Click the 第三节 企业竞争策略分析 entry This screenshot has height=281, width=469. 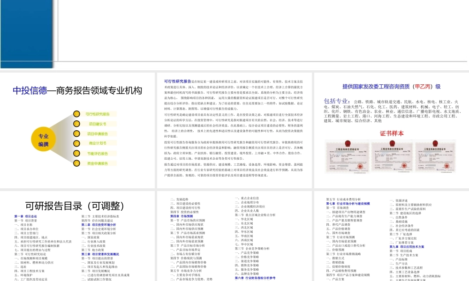click(x=252, y=248)
